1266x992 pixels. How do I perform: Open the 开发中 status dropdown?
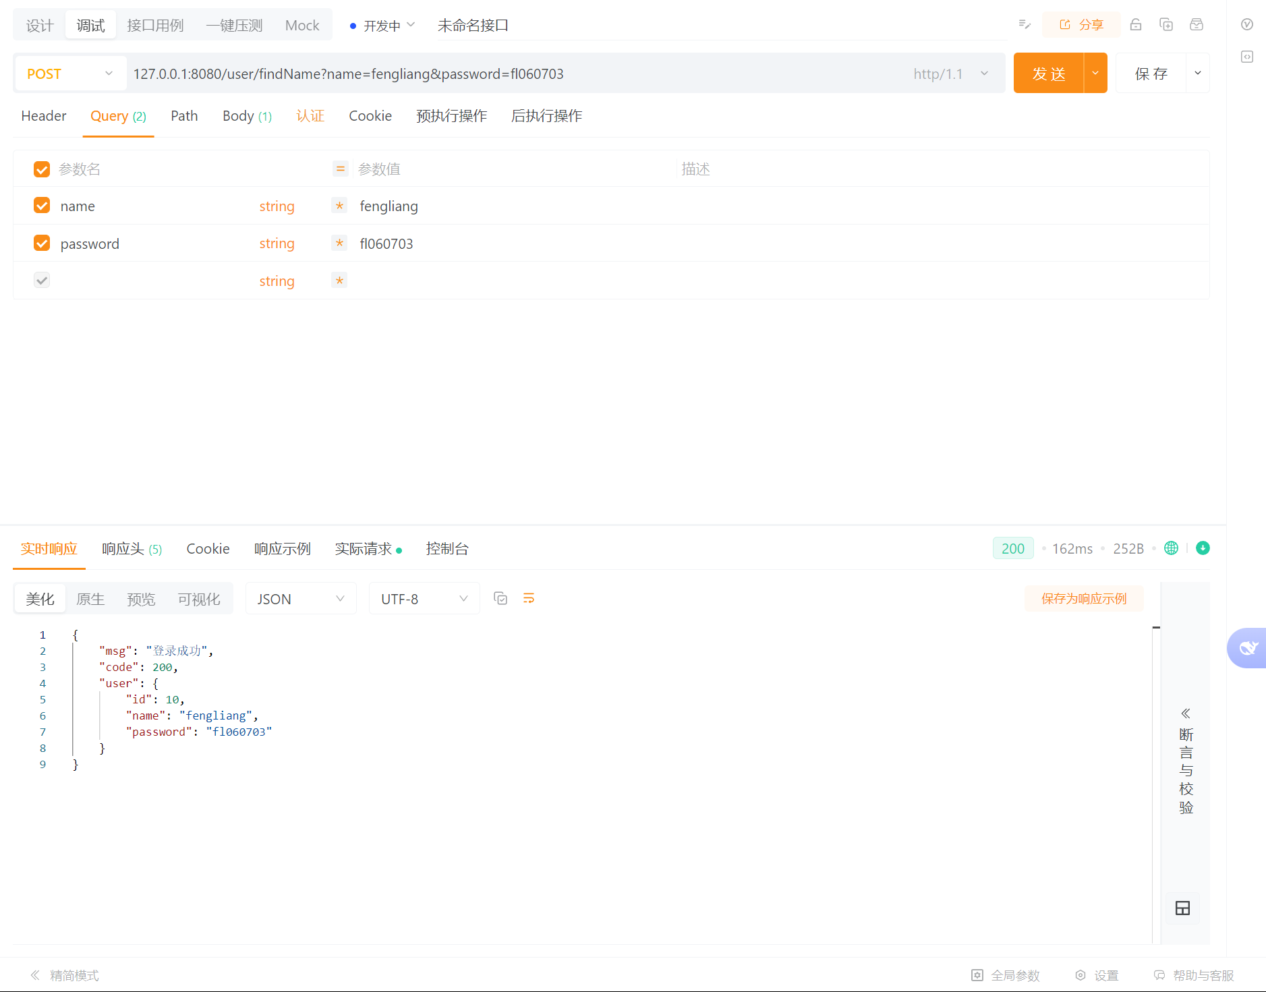(382, 26)
